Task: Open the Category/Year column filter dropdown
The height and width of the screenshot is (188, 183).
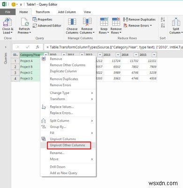Action: (x=46, y=55)
